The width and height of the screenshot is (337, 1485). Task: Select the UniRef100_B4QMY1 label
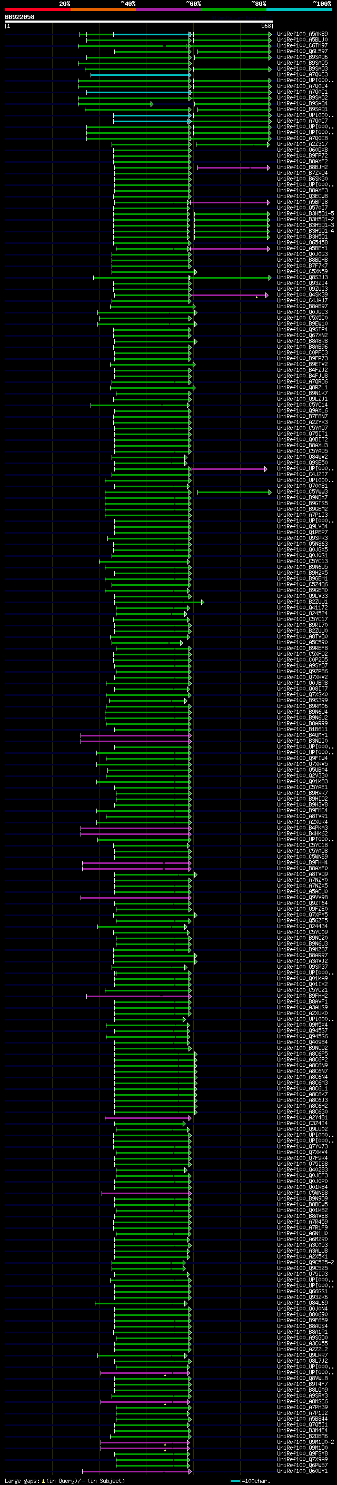coord(302,735)
